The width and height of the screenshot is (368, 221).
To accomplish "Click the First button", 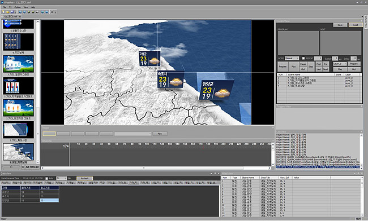I will [319, 64].
